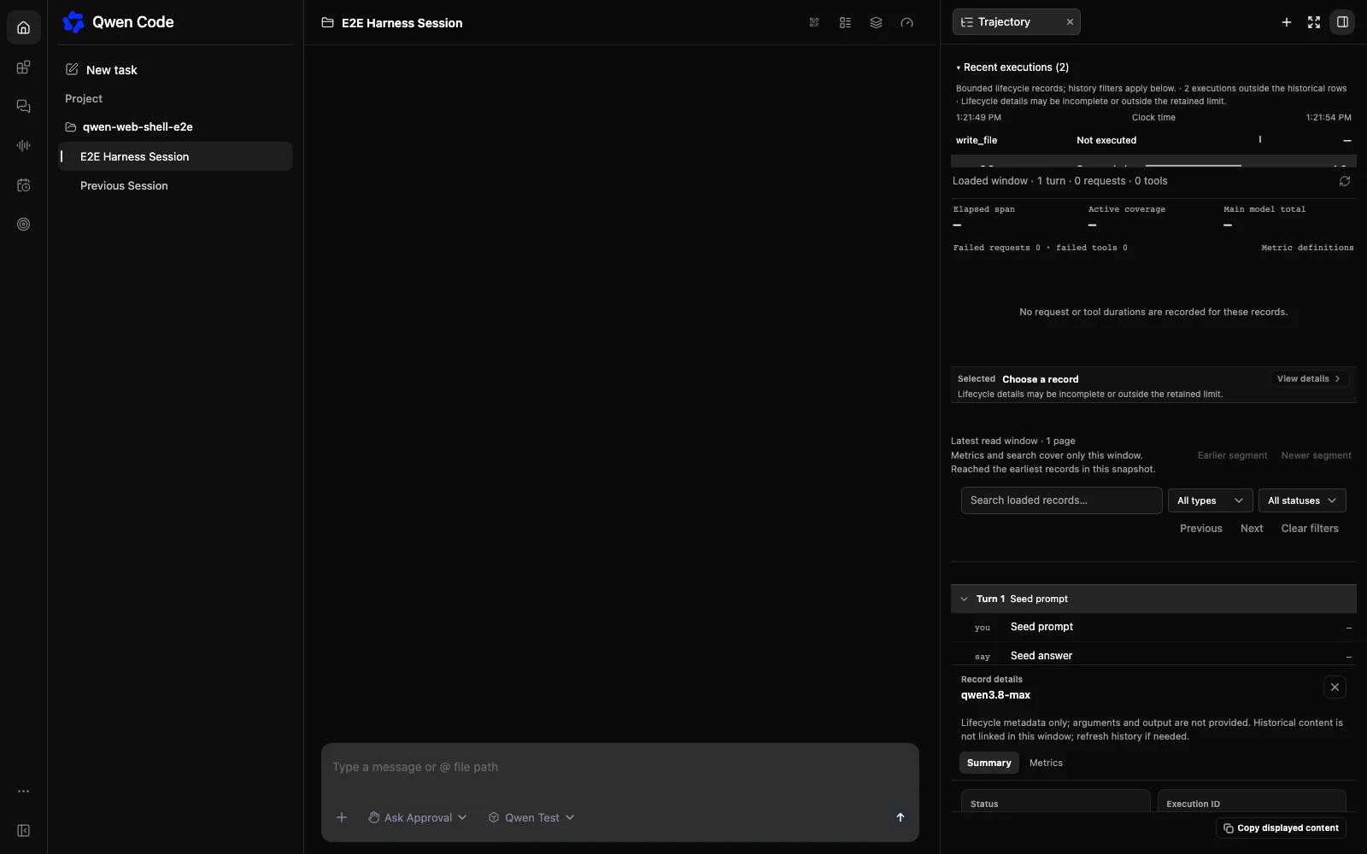Collapse the sidebar with the bottom-left panel icon
This screenshot has width=1367, height=854.
pyautogui.click(x=23, y=831)
